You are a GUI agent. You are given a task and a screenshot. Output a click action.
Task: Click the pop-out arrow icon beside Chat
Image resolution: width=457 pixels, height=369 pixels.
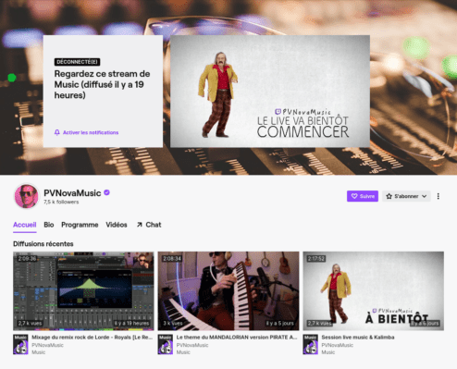pos(140,225)
